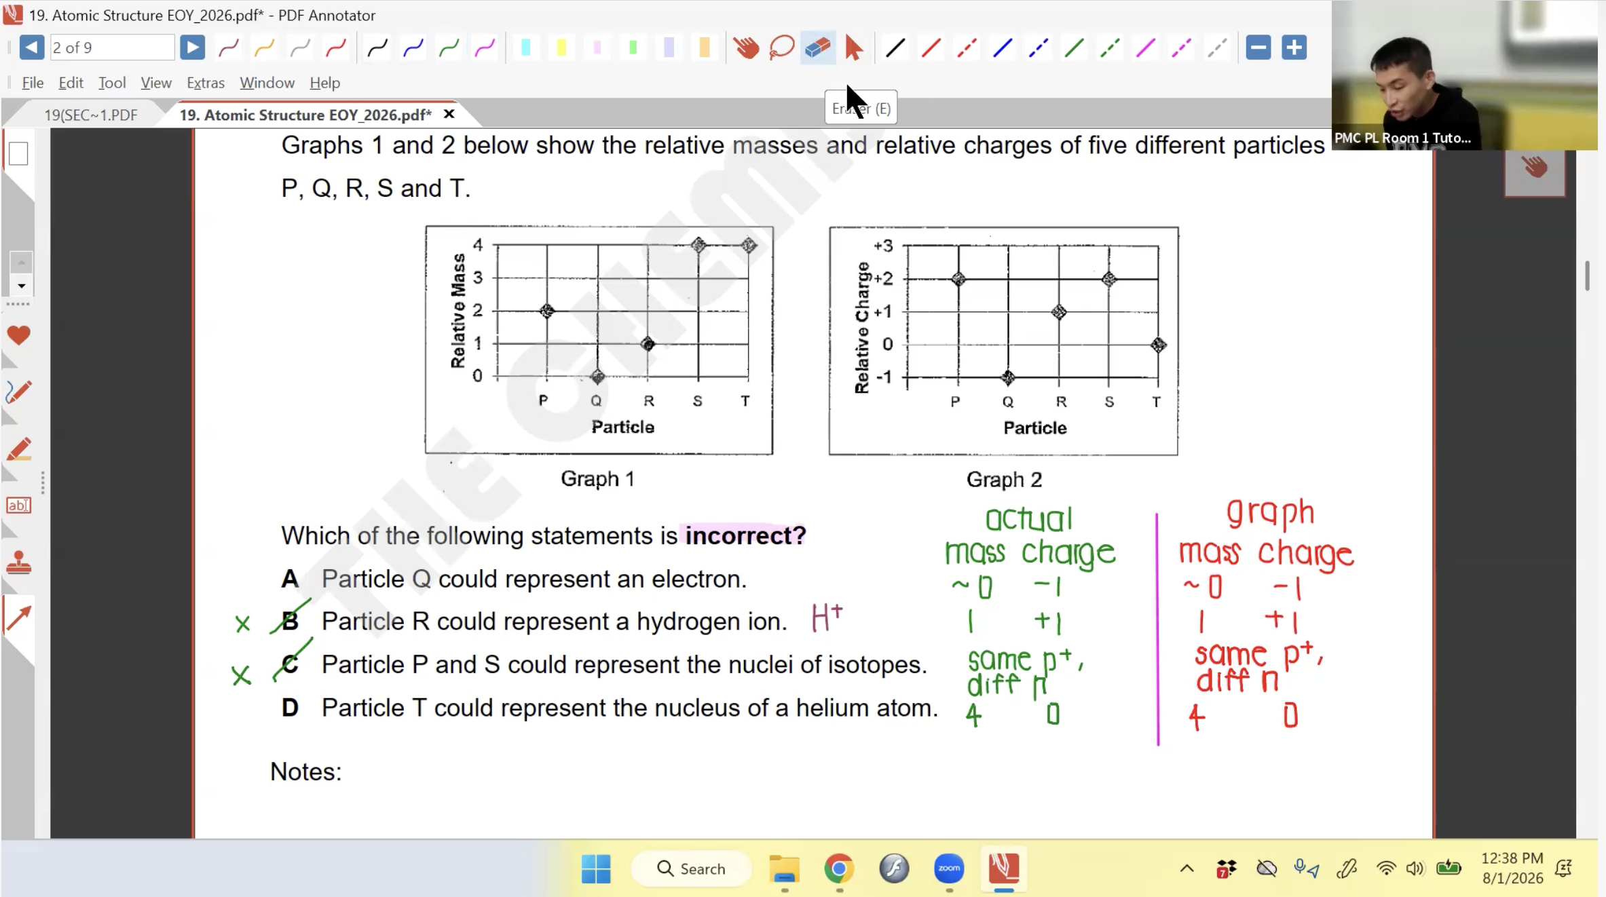Open the Wi-Fi network tray icon

click(1386, 869)
